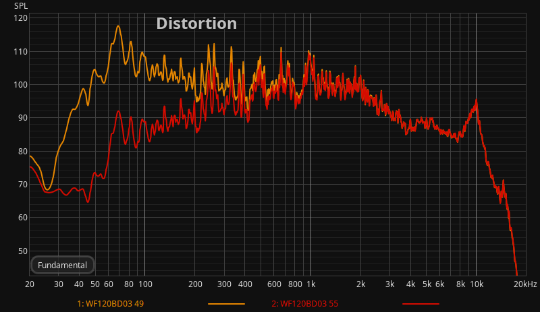The image size is (540, 312).
Task: Select legend entry 2: WF120BD03 55
Action: tap(305, 304)
